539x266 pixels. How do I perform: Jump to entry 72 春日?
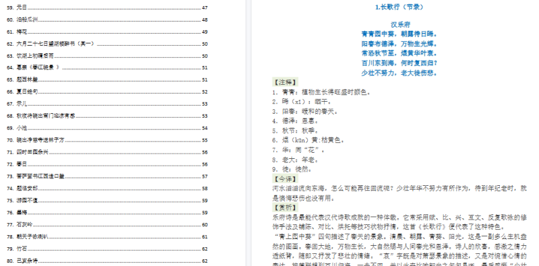click(x=107, y=164)
